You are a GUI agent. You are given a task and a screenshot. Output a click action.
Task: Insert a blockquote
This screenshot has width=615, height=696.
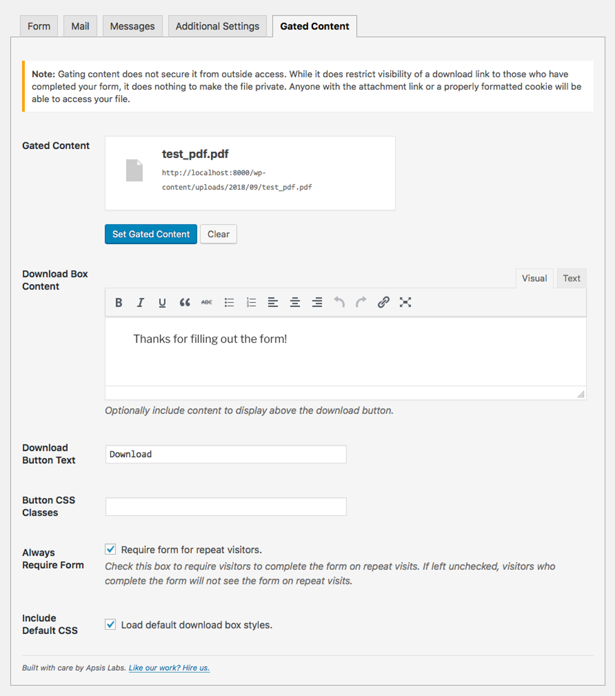click(x=184, y=302)
